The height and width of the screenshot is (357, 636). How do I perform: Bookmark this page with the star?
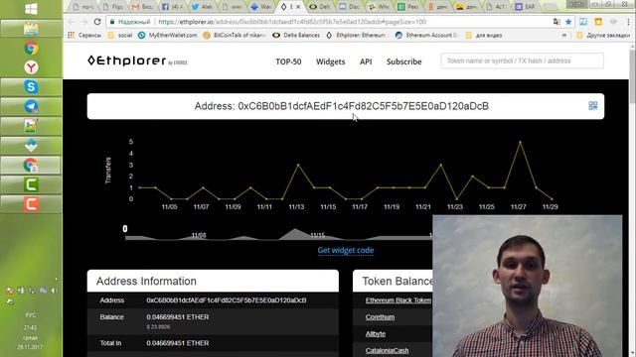click(x=568, y=22)
